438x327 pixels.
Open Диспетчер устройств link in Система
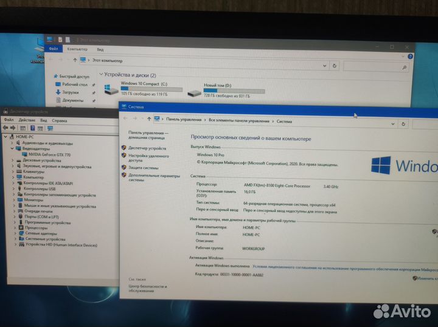pos(147,148)
